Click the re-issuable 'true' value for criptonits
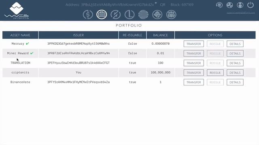This screenshot has height=145, width=259. 132,72
